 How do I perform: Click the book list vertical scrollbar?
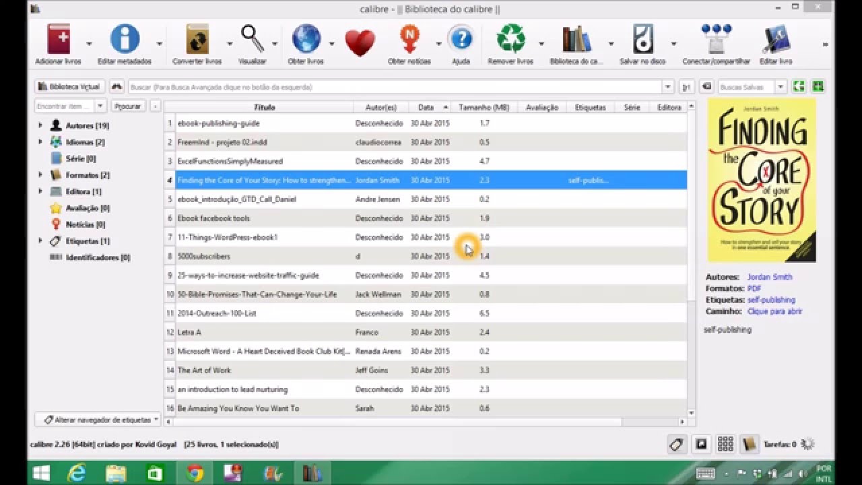(x=691, y=260)
